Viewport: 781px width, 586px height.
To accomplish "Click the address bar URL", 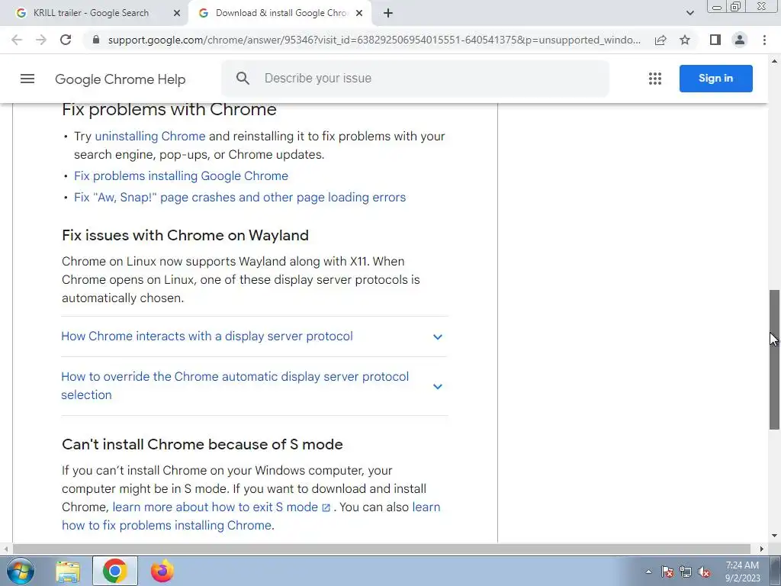I will click(x=374, y=40).
